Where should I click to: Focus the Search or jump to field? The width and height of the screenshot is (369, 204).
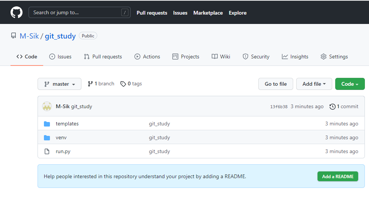pos(79,12)
